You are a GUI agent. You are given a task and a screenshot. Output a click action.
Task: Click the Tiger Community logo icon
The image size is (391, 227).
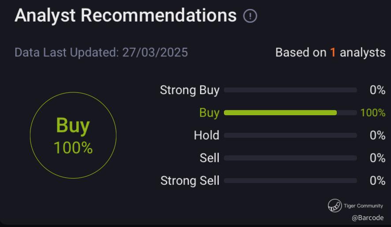pyautogui.click(x=335, y=205)
